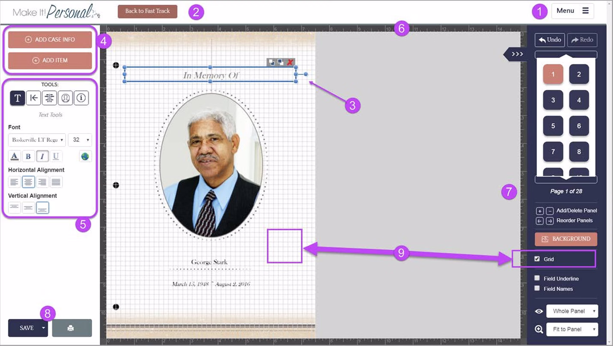The height and width of the screenshot is (346, 613).
Task: Open the portrait image tool
Action: [x=65, y=98]
